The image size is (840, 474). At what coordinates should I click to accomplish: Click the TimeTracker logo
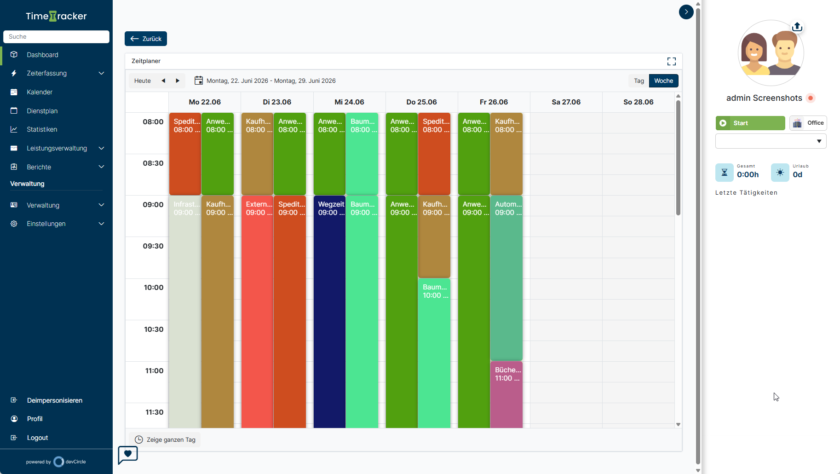point(56,16)
